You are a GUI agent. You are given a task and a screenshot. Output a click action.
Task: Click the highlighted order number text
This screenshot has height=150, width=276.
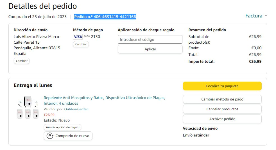[105, 17]
